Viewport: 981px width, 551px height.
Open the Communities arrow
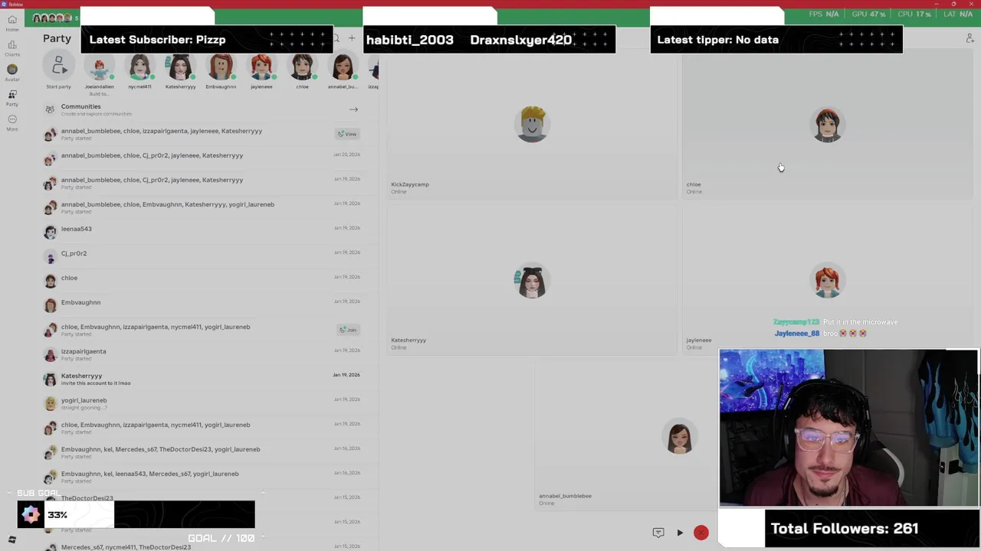tap(353, 109)
